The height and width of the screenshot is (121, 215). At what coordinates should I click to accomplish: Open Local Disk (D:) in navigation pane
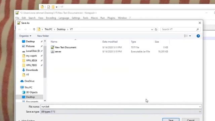(33, 51)
